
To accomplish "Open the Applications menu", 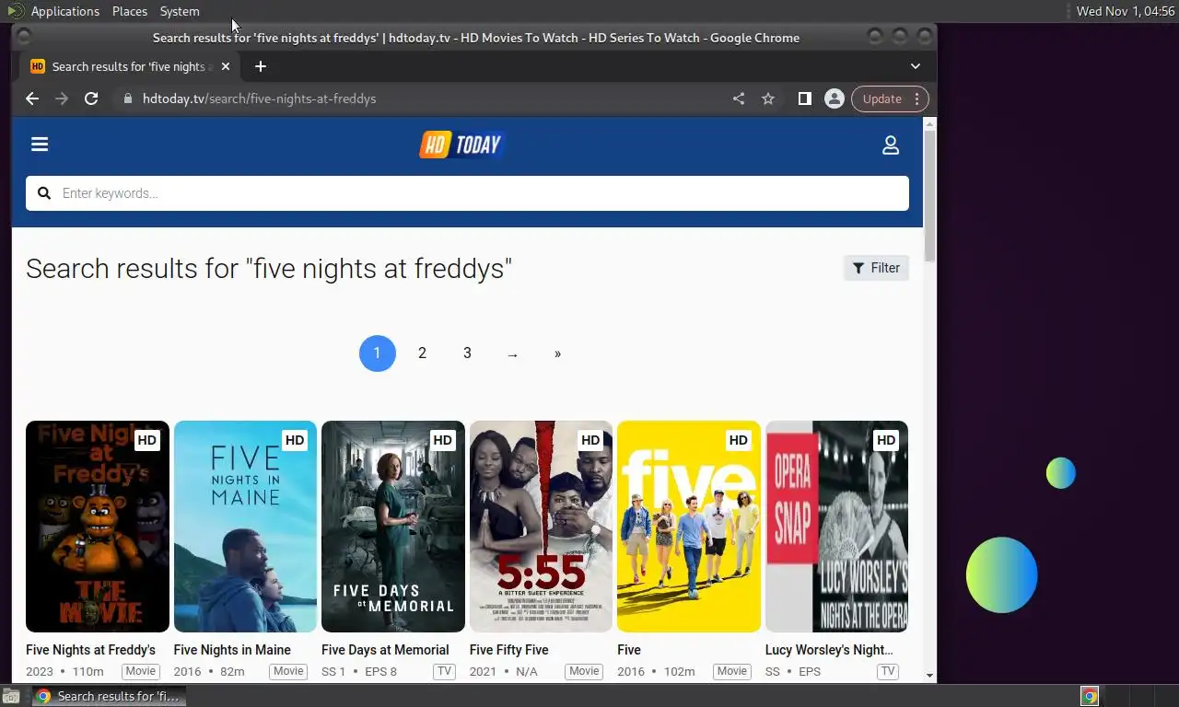I will pos(64,11).
